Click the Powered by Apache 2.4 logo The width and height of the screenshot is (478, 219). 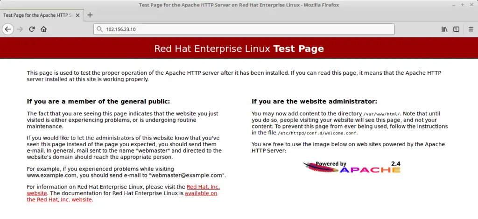point(351,167)
